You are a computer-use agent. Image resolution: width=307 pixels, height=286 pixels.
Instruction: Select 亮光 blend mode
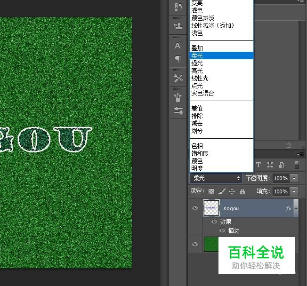pyautogui.click(x=222, y=71)
